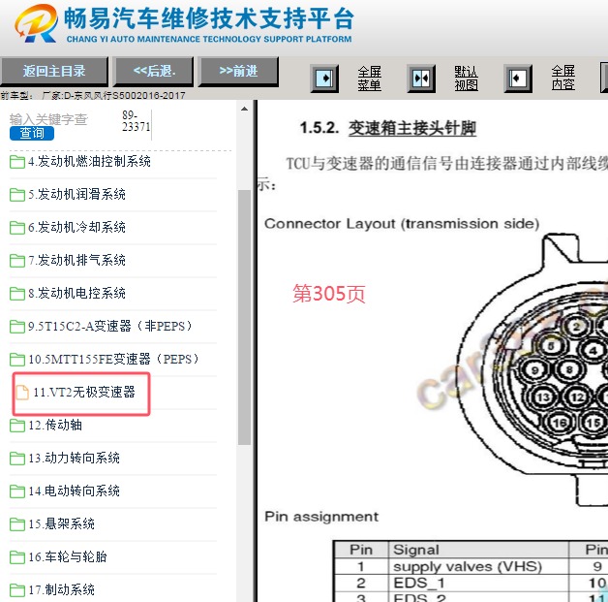Open folder 16.车轮与轮胎
The height and width of the screenshot is (602, 608).
point(68,557)
